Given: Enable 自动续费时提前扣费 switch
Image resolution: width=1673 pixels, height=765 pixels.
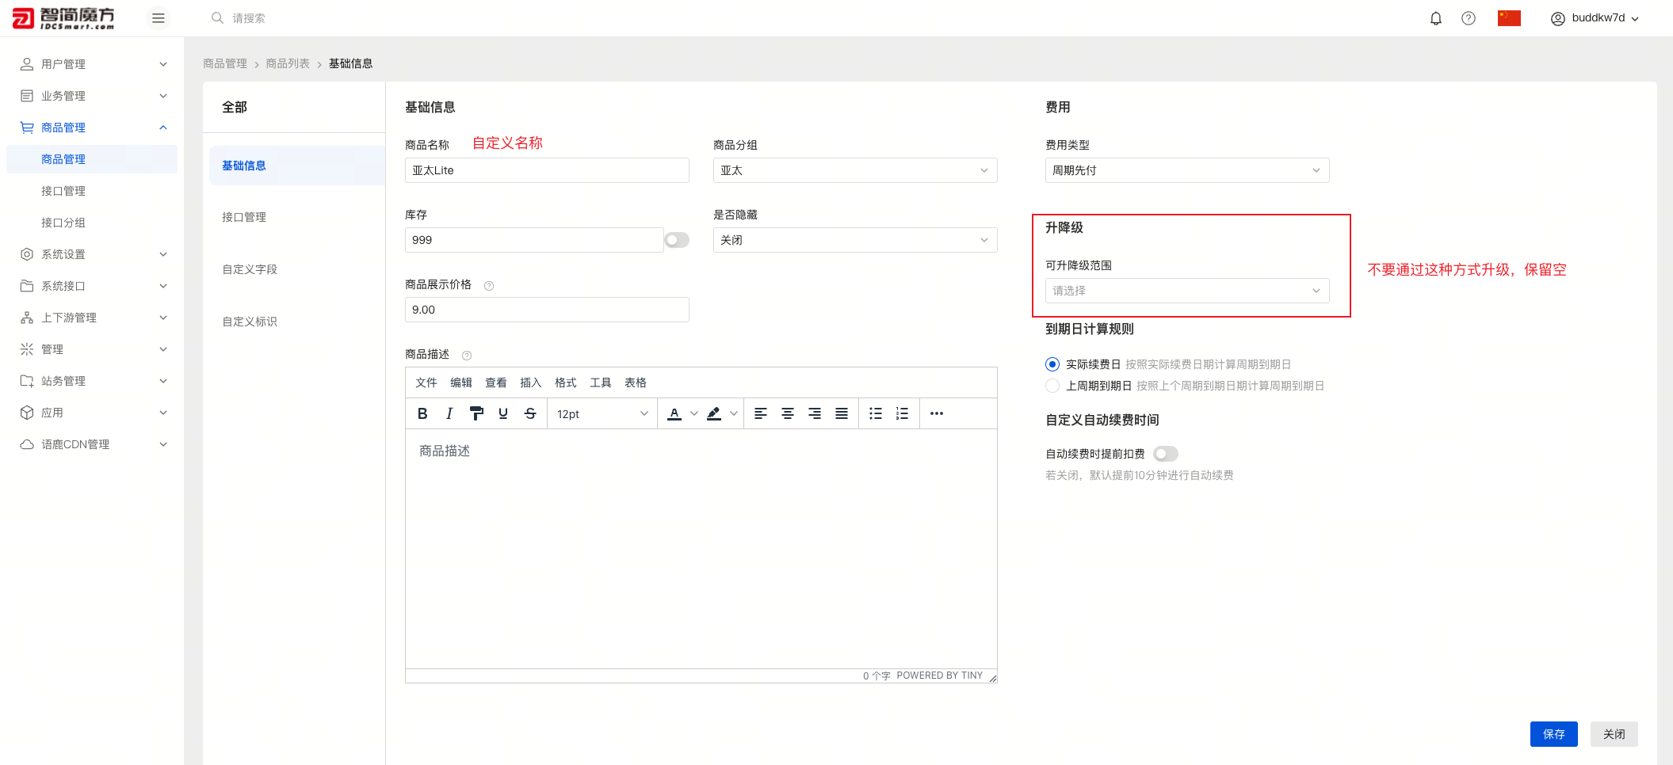Looking at the screenshot, I should click(1165, 454).
